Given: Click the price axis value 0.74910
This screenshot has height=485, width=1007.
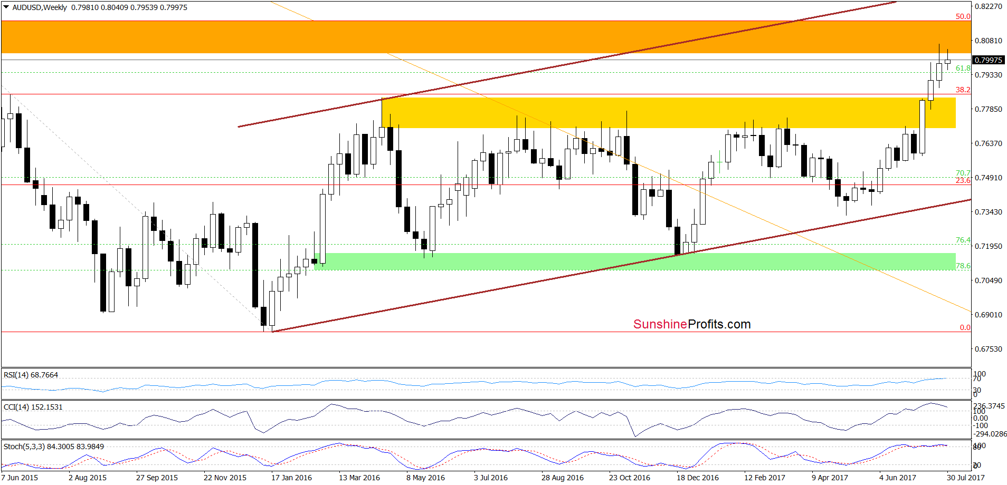Looking at the screenshot, I should [988, 178].
